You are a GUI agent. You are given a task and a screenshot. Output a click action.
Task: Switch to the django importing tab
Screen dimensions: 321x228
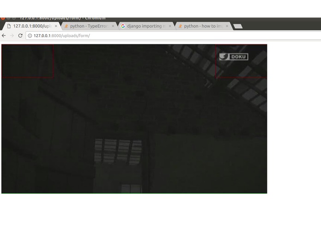tap(146, 26)
